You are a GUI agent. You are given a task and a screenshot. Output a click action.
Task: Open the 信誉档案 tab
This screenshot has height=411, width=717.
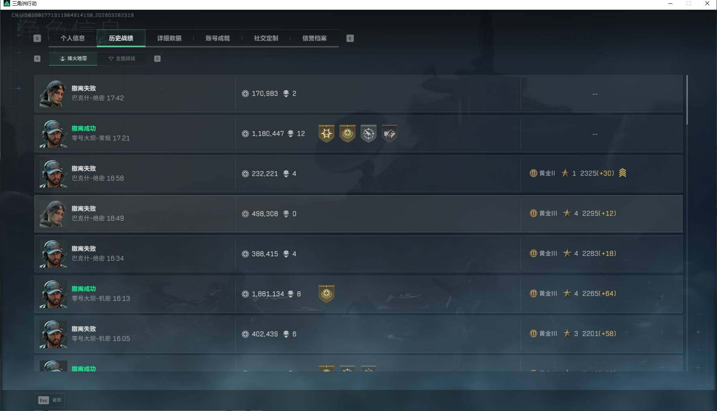[x=314, y=38]
